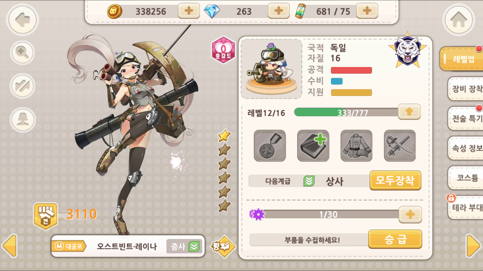Screen dimensions: 483x271
Task: Toggle the hide-UI slashed icon
Action: [x=23, y=86]
